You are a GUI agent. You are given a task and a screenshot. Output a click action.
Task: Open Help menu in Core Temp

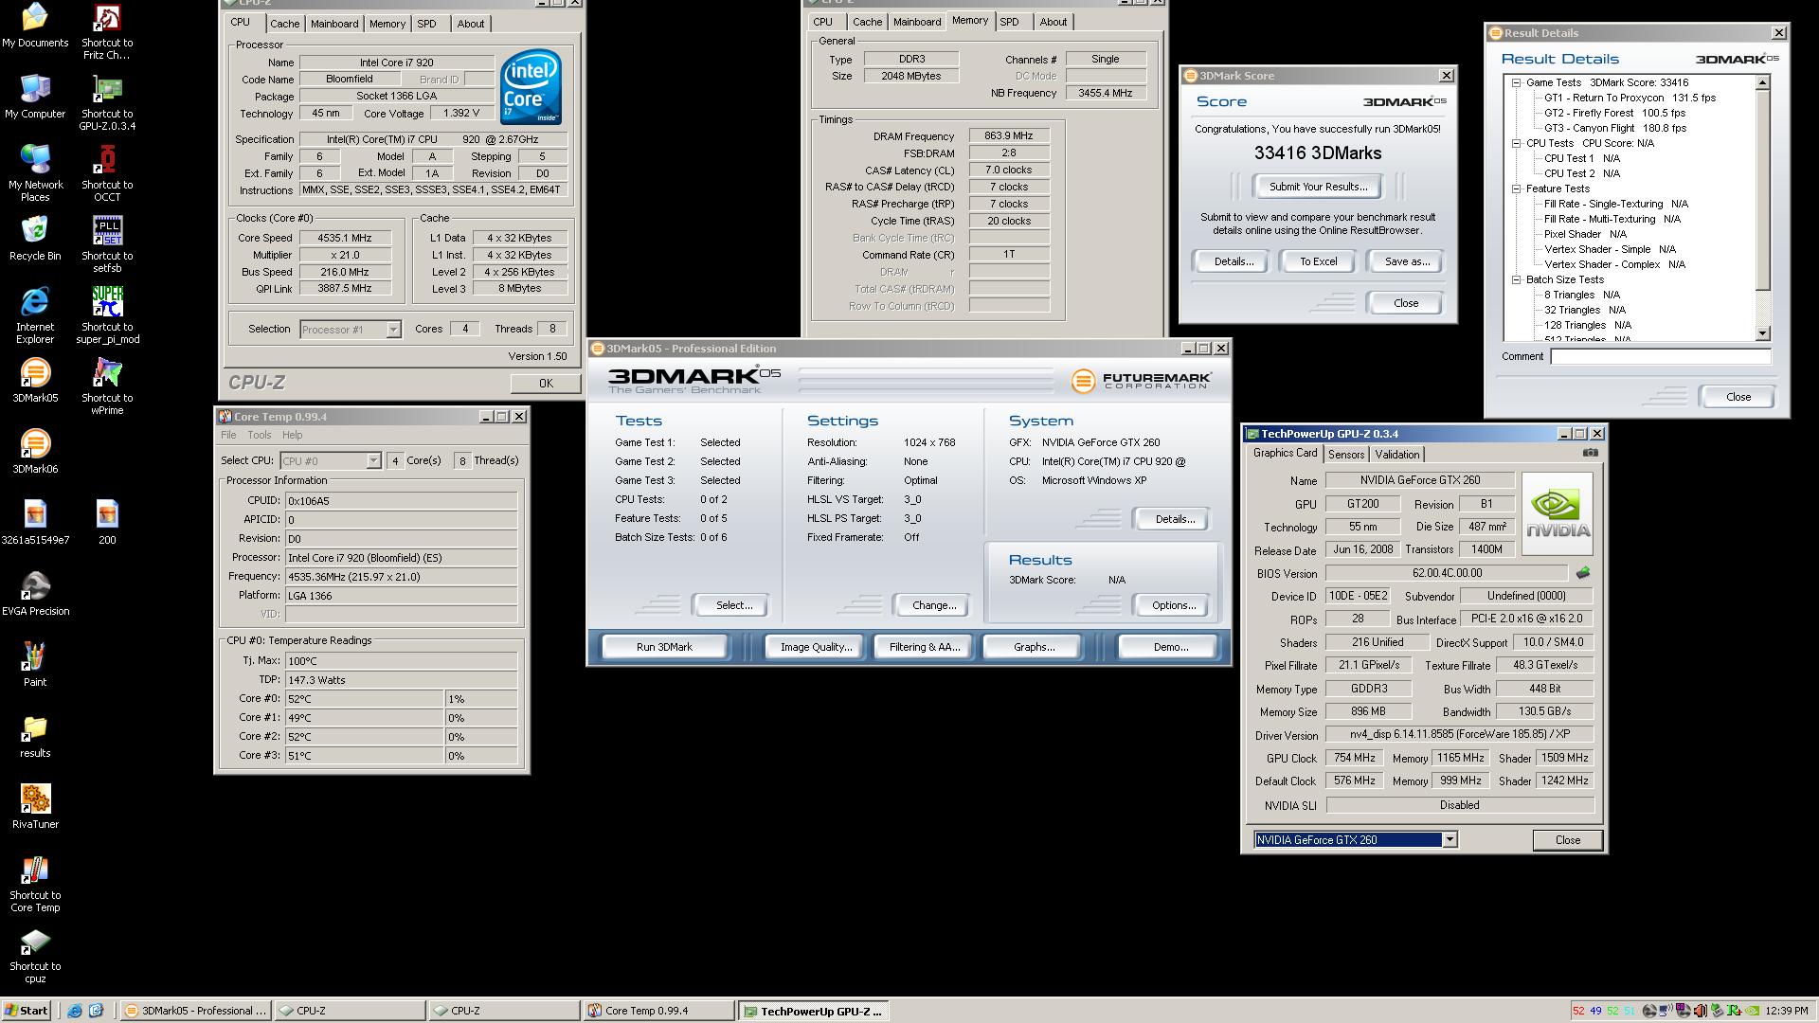point(292,435)
